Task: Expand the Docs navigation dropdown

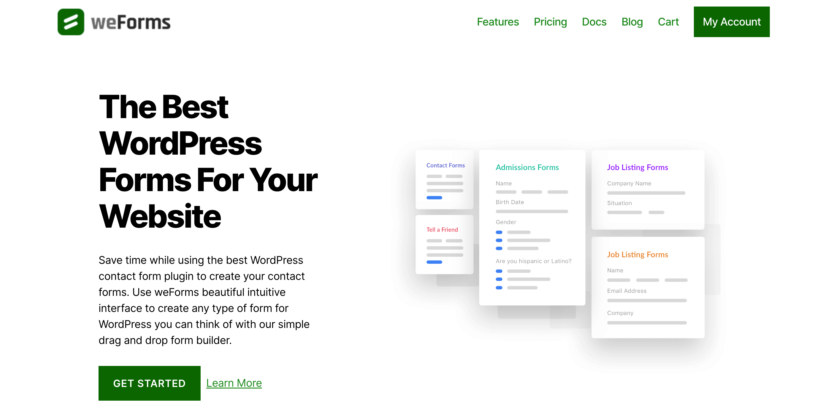Action: 594,22
